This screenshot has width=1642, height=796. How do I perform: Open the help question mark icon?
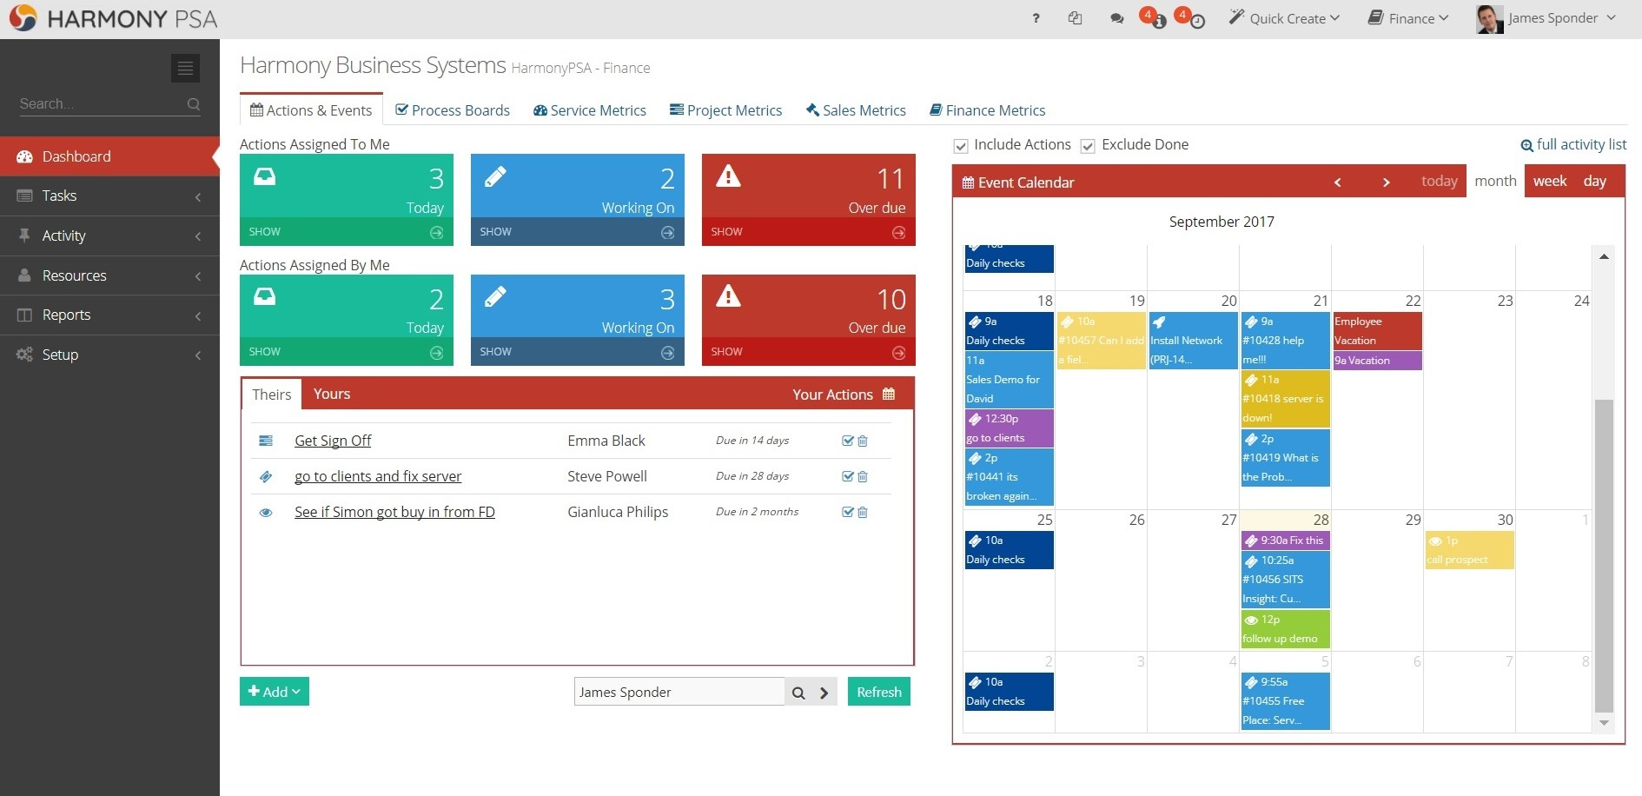(1036, 18)
